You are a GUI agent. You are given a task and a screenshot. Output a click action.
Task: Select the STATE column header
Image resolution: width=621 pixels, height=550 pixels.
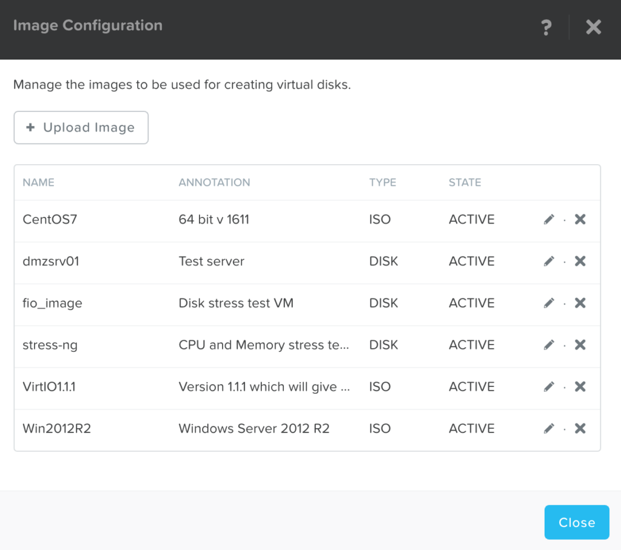(465, 182)
